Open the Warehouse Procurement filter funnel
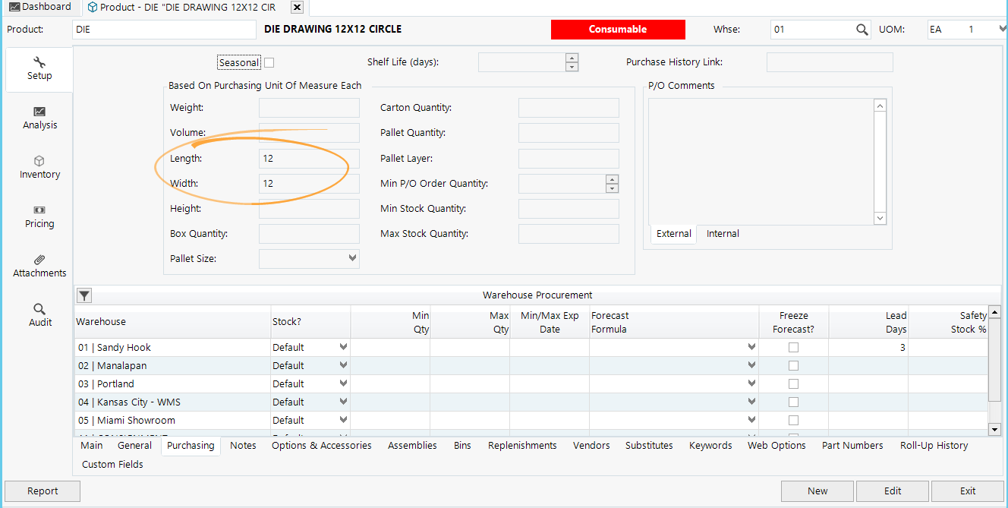The image size is (1008, 508). tap(83, 295)
